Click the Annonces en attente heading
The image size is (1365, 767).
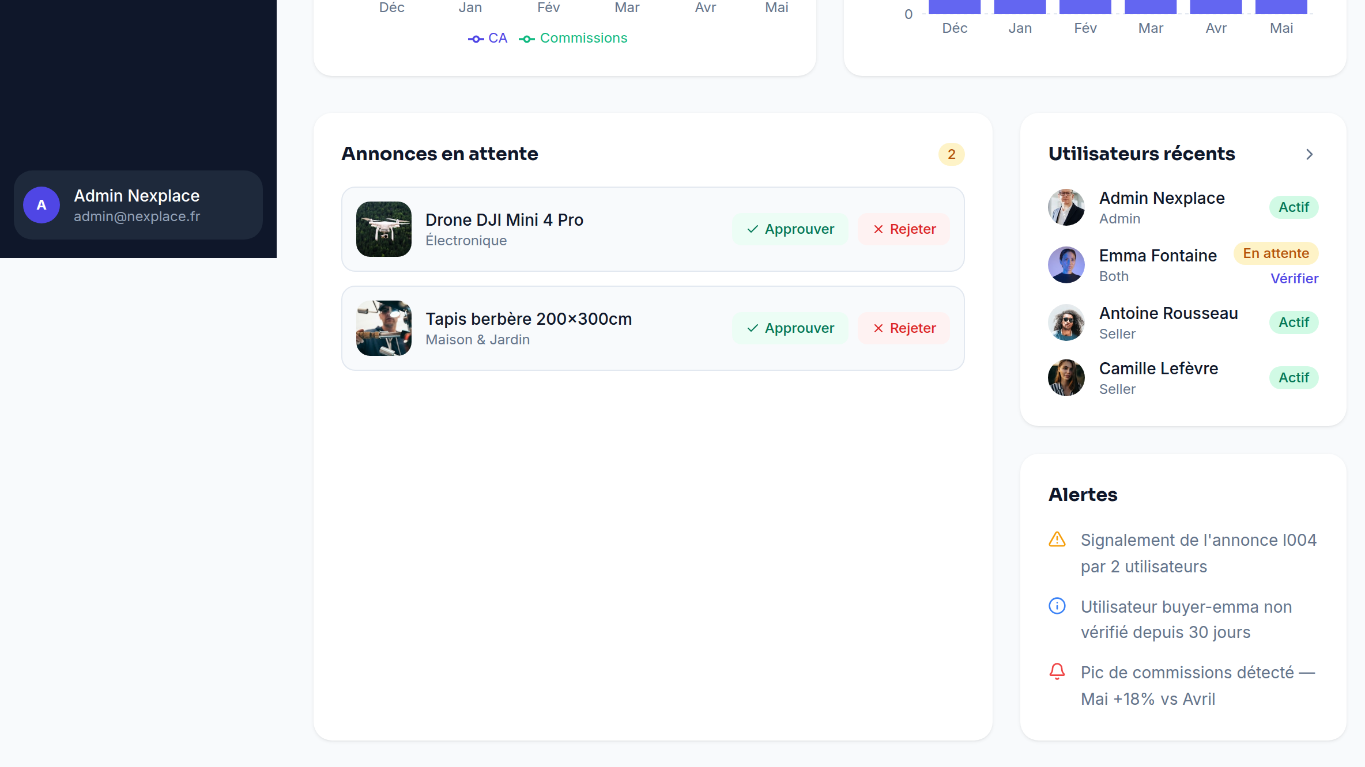pyautogui.click(x=440, y=154)
